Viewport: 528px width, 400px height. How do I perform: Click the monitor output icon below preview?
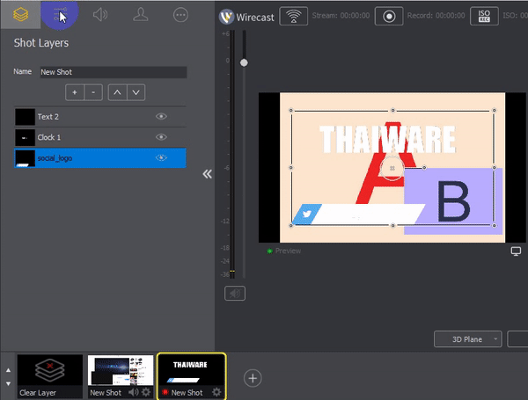pyautogui.click(x=516, y=251)
